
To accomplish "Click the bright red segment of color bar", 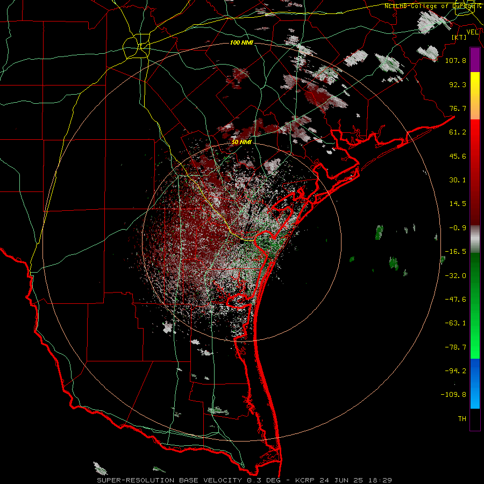I will coord(475,133).
